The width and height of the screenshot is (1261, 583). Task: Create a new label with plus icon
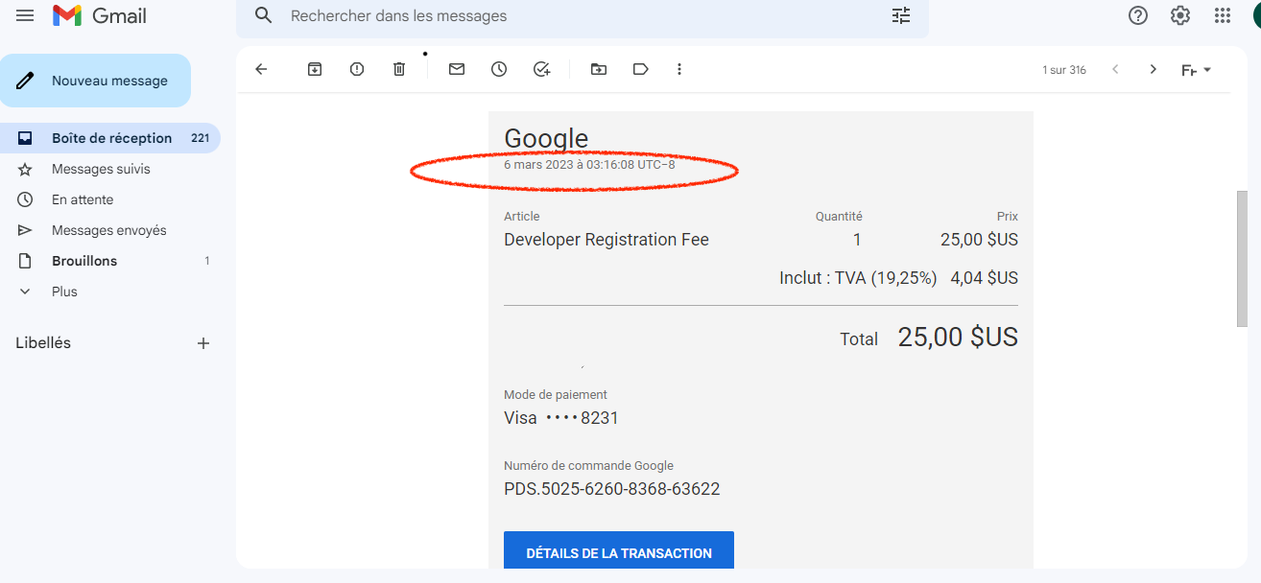pyautogui.click(x=203, y=343)
